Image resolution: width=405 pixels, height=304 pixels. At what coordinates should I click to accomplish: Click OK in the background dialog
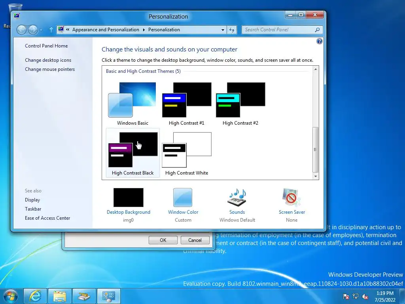click(163, 240)
